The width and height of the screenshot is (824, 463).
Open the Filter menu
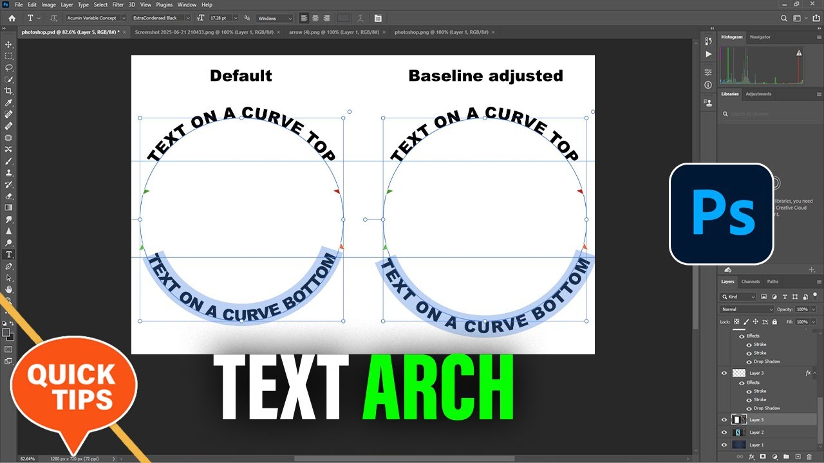click(x=118, y=5)
